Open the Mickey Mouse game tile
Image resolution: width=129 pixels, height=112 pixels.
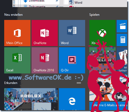(x=102, y=88)
